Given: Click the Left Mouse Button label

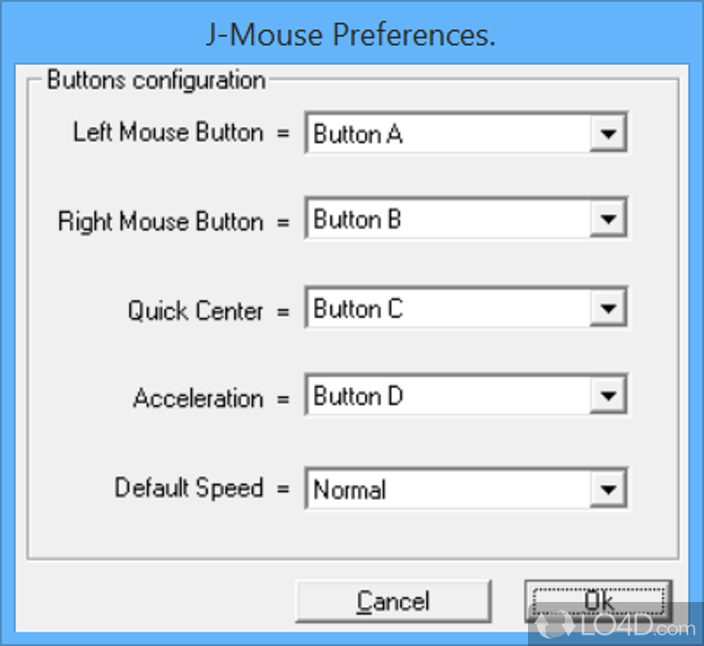Looking at the screenshot, I should [x=168, y=133].
